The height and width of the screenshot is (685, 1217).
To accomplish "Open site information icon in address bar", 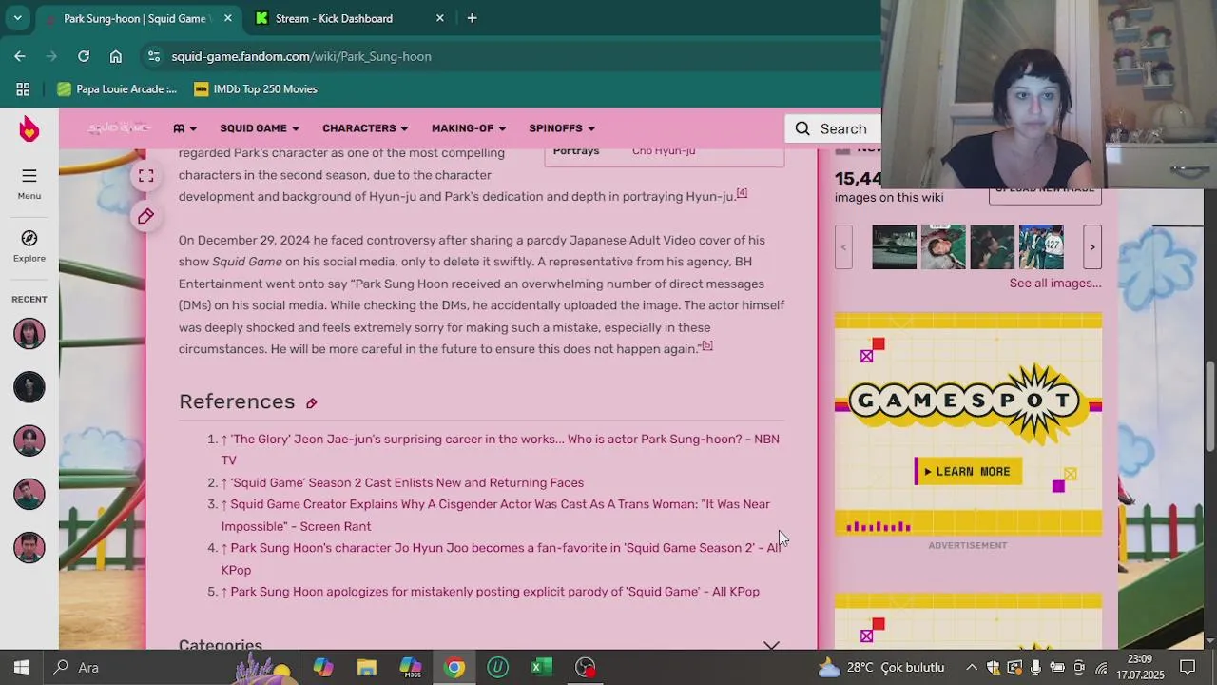I will click(154, 56).
